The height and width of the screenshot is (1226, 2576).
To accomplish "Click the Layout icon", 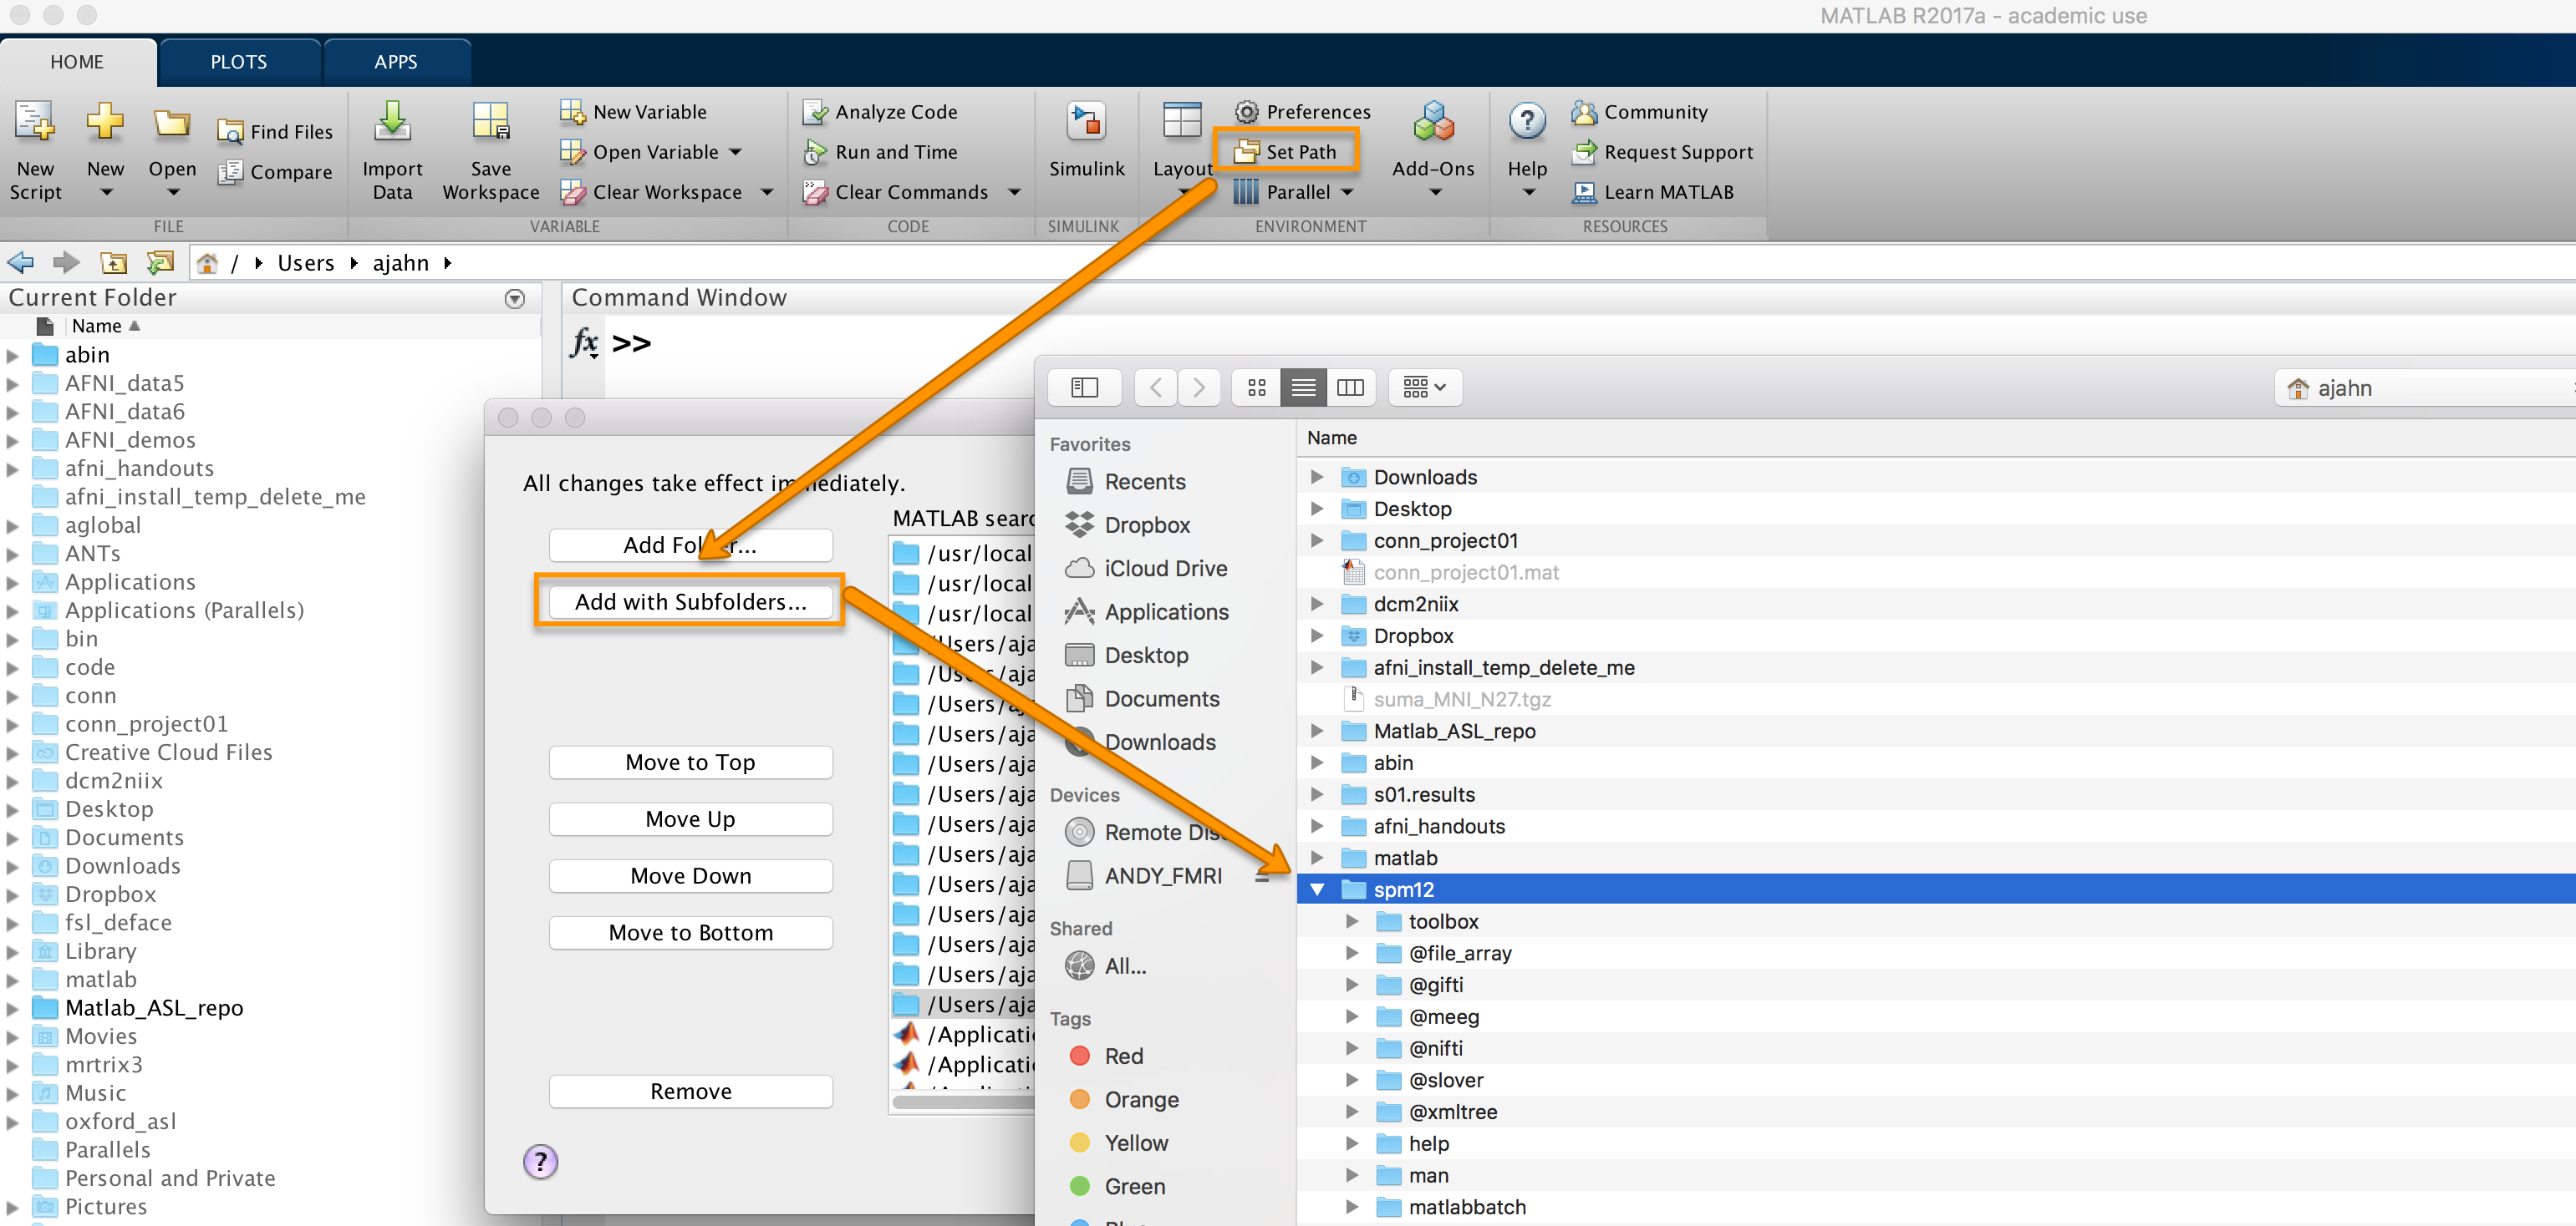I will tap(1182, 122).
